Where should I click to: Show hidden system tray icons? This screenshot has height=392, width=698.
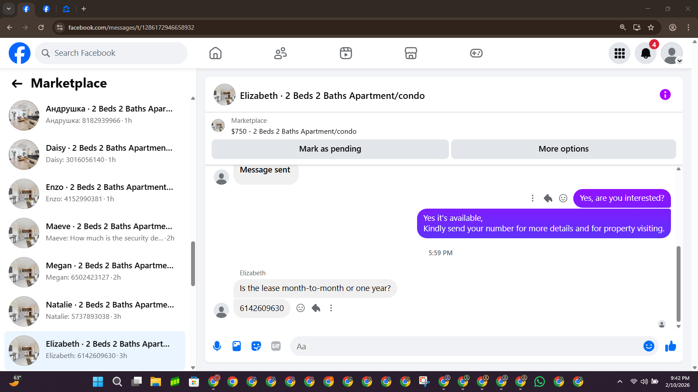(x=619, y=382)
